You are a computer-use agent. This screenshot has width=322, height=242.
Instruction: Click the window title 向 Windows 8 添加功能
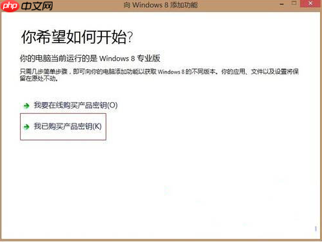(x=160, y=5)
